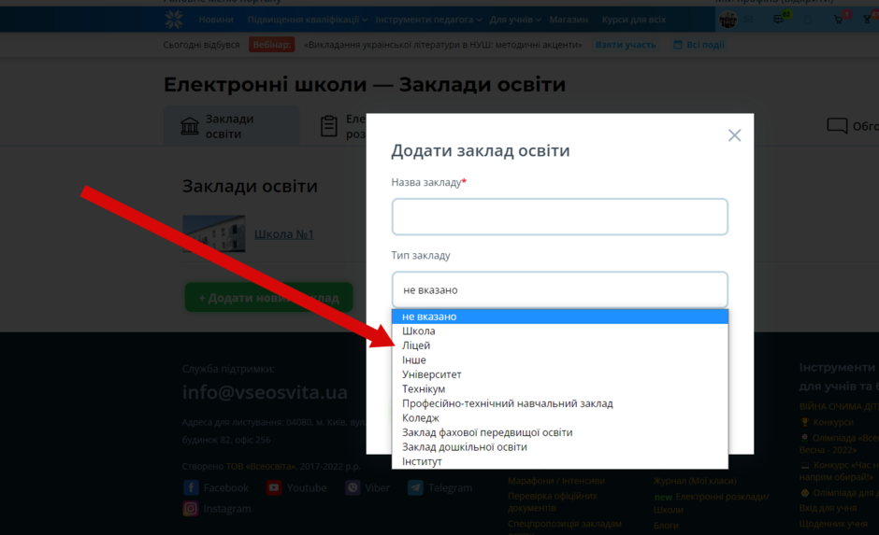Open 'Щоденник учня' footer link
The image size is (879, 535).
tap(833, 524)
